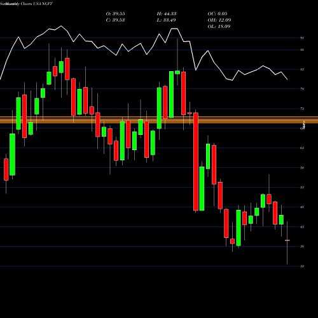318x318 pixels.
Task: Click the price axis label 63
Action: click(x=302, y=148)
